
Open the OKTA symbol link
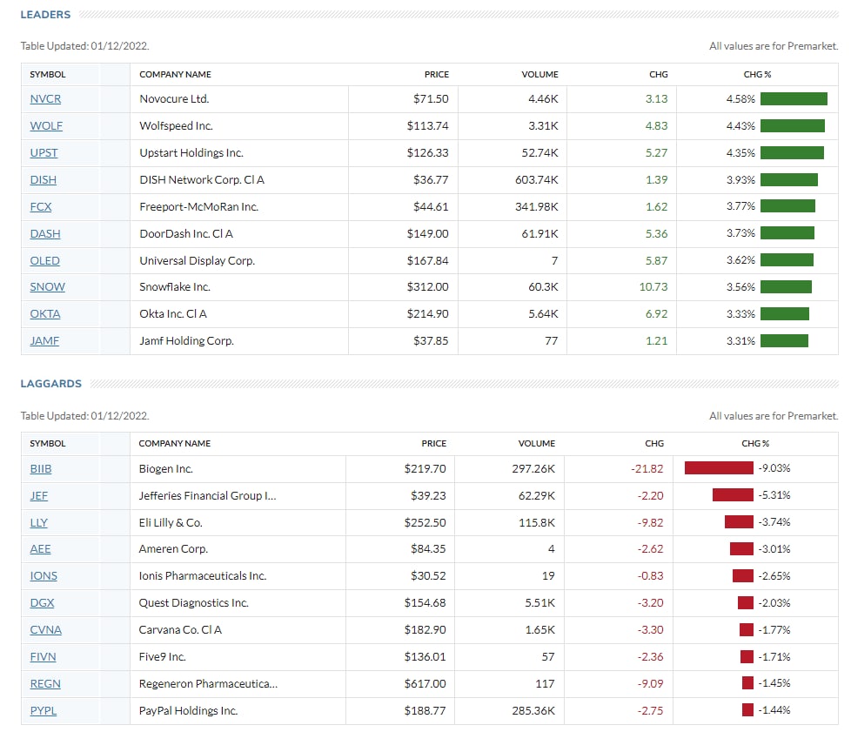(x=45, y=314)
